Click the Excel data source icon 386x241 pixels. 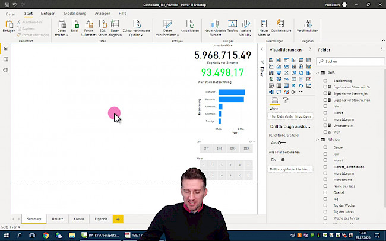75,25
